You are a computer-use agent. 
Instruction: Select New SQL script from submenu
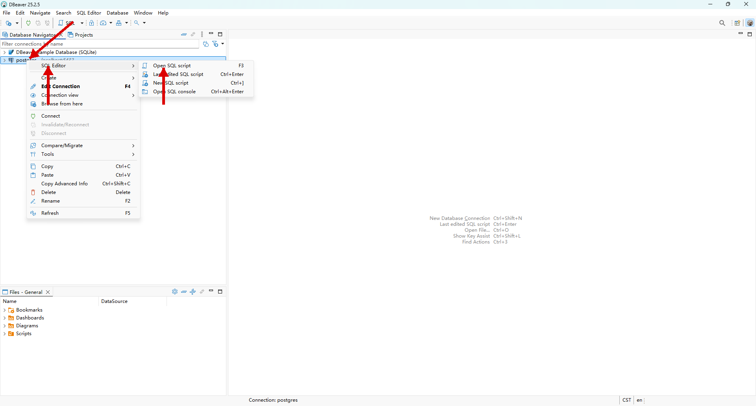196,83
